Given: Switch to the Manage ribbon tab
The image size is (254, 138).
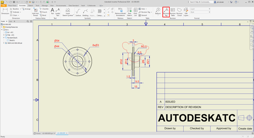Looking at the screenshot, I should (x=45, y=5).
